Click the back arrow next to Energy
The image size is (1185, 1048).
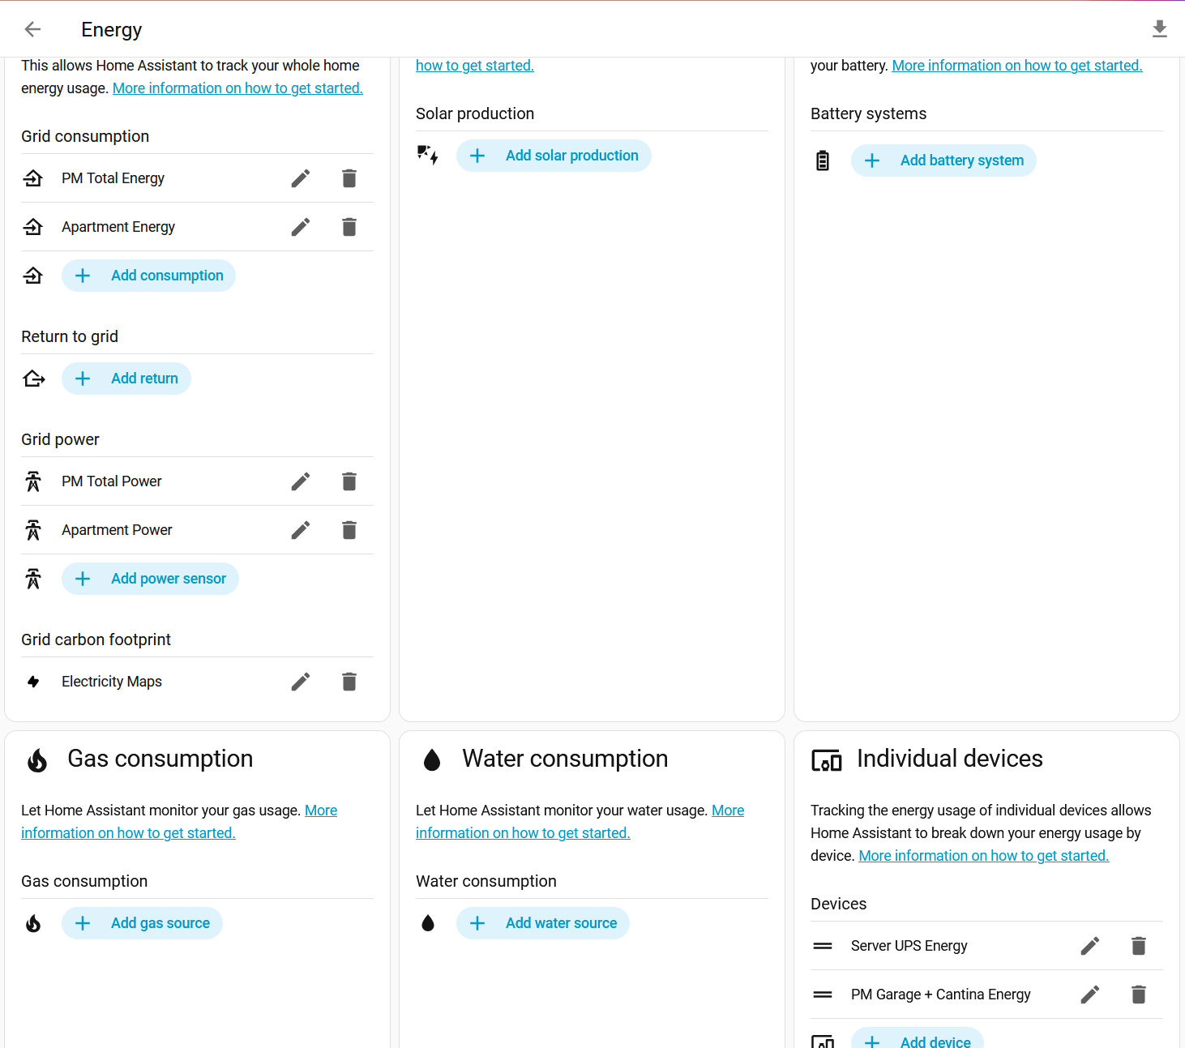[32, 30]
